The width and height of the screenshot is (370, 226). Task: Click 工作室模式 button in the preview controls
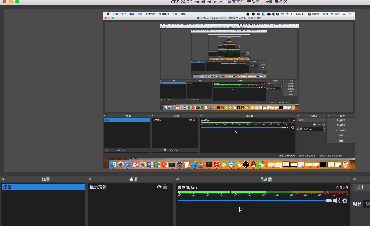[341, 130]
